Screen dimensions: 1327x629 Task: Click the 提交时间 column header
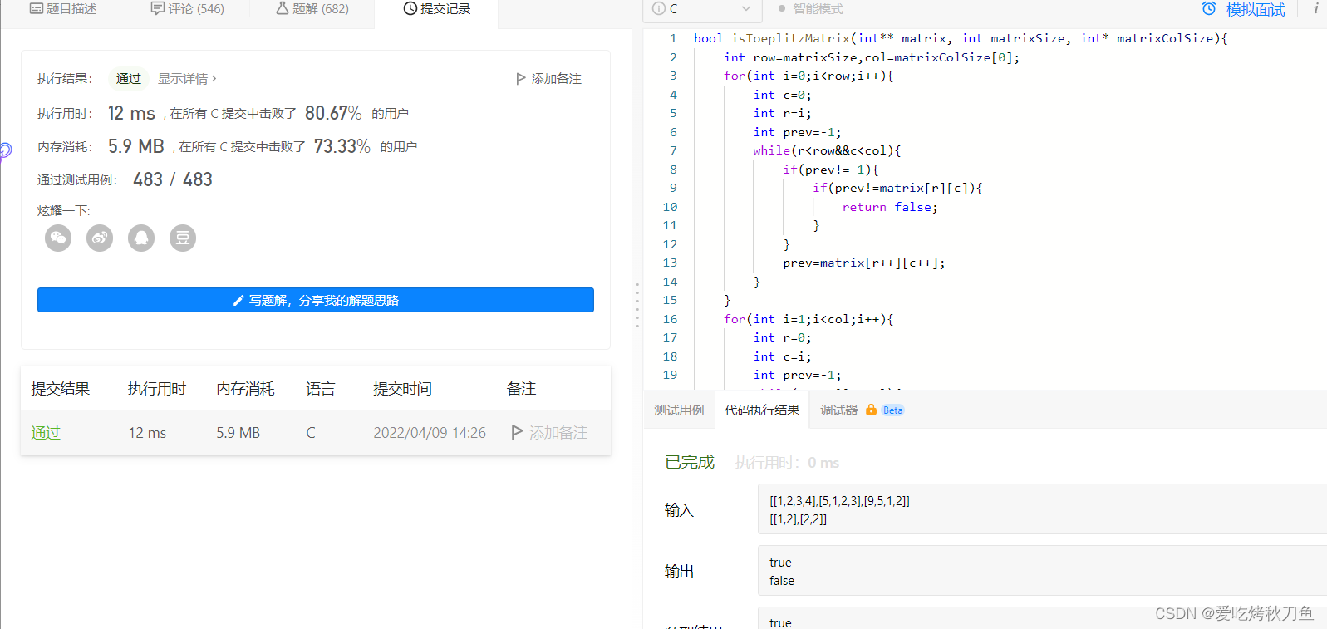tap(402, 389)
